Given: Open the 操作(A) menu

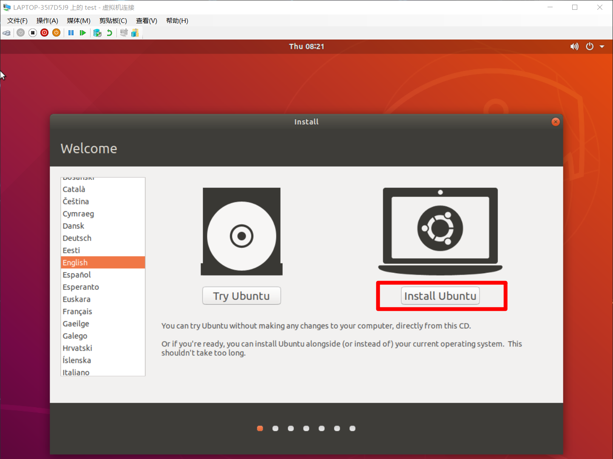Looking at the screenshot, I should [x=47, y=21].
